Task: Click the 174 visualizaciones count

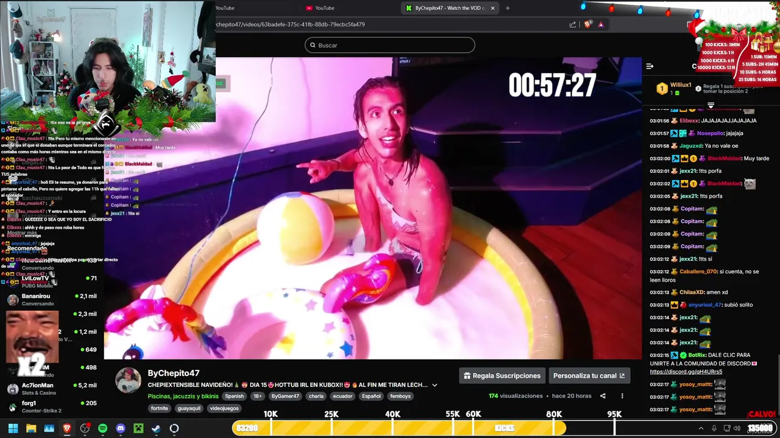Action: (x=516, y=396)
